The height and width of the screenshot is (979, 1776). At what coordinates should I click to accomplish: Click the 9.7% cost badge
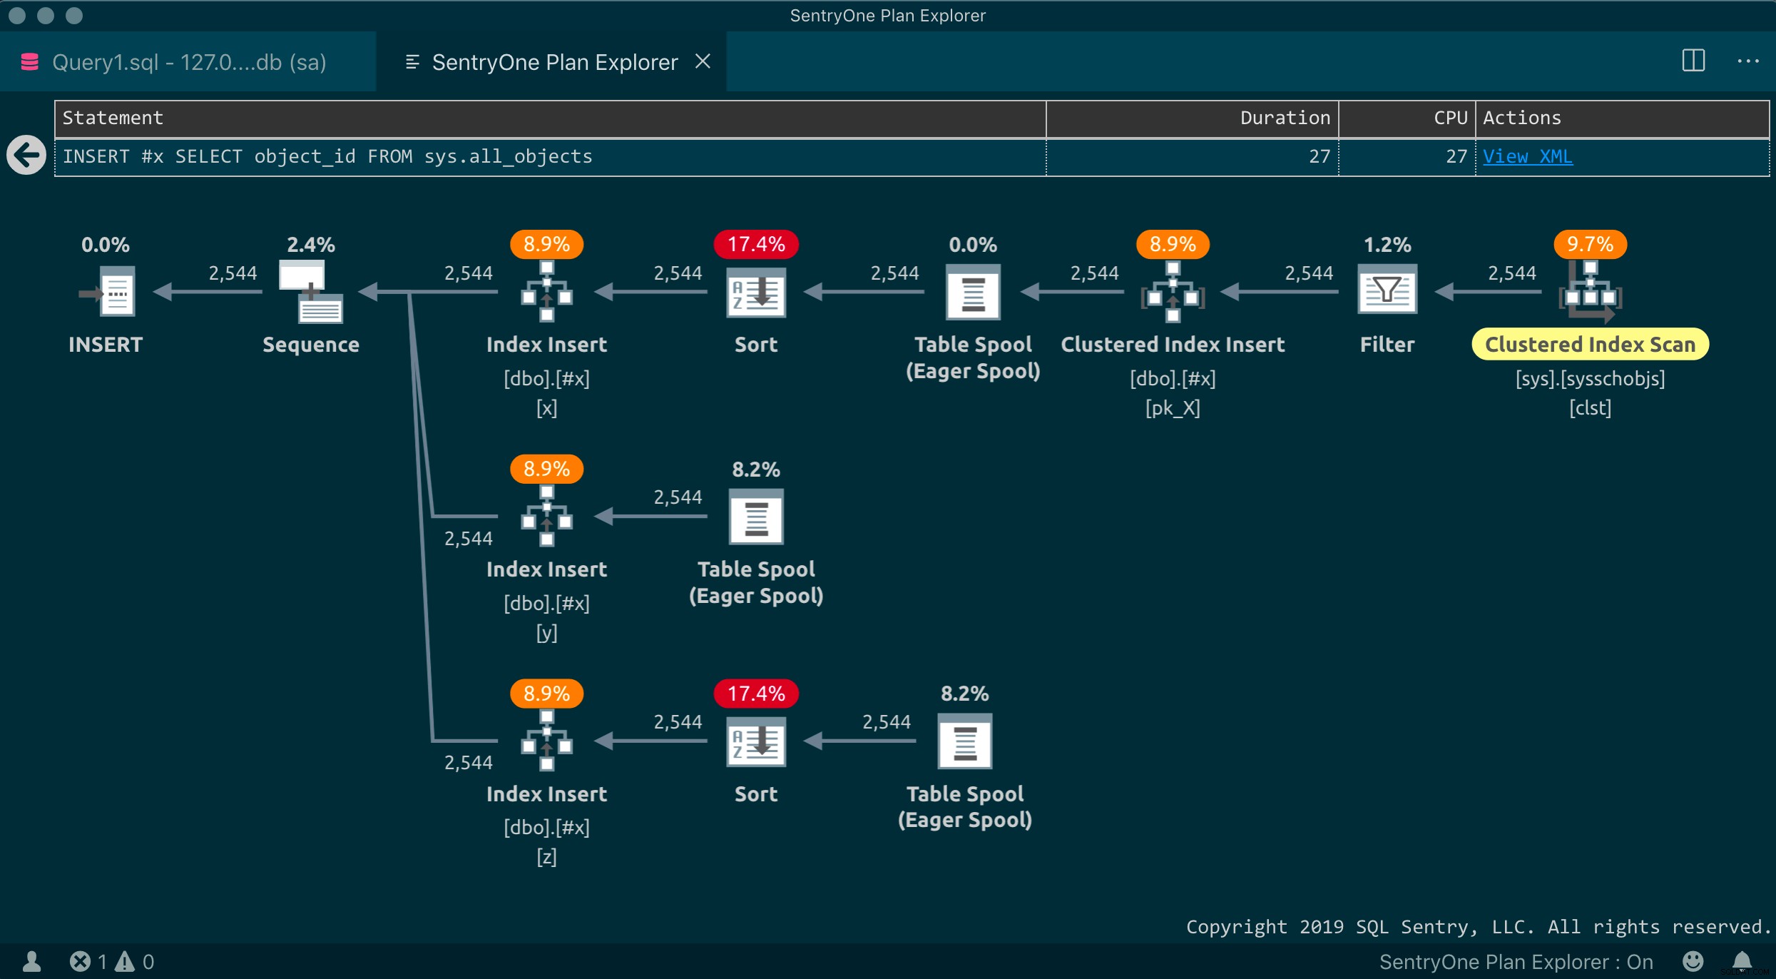1590,244
